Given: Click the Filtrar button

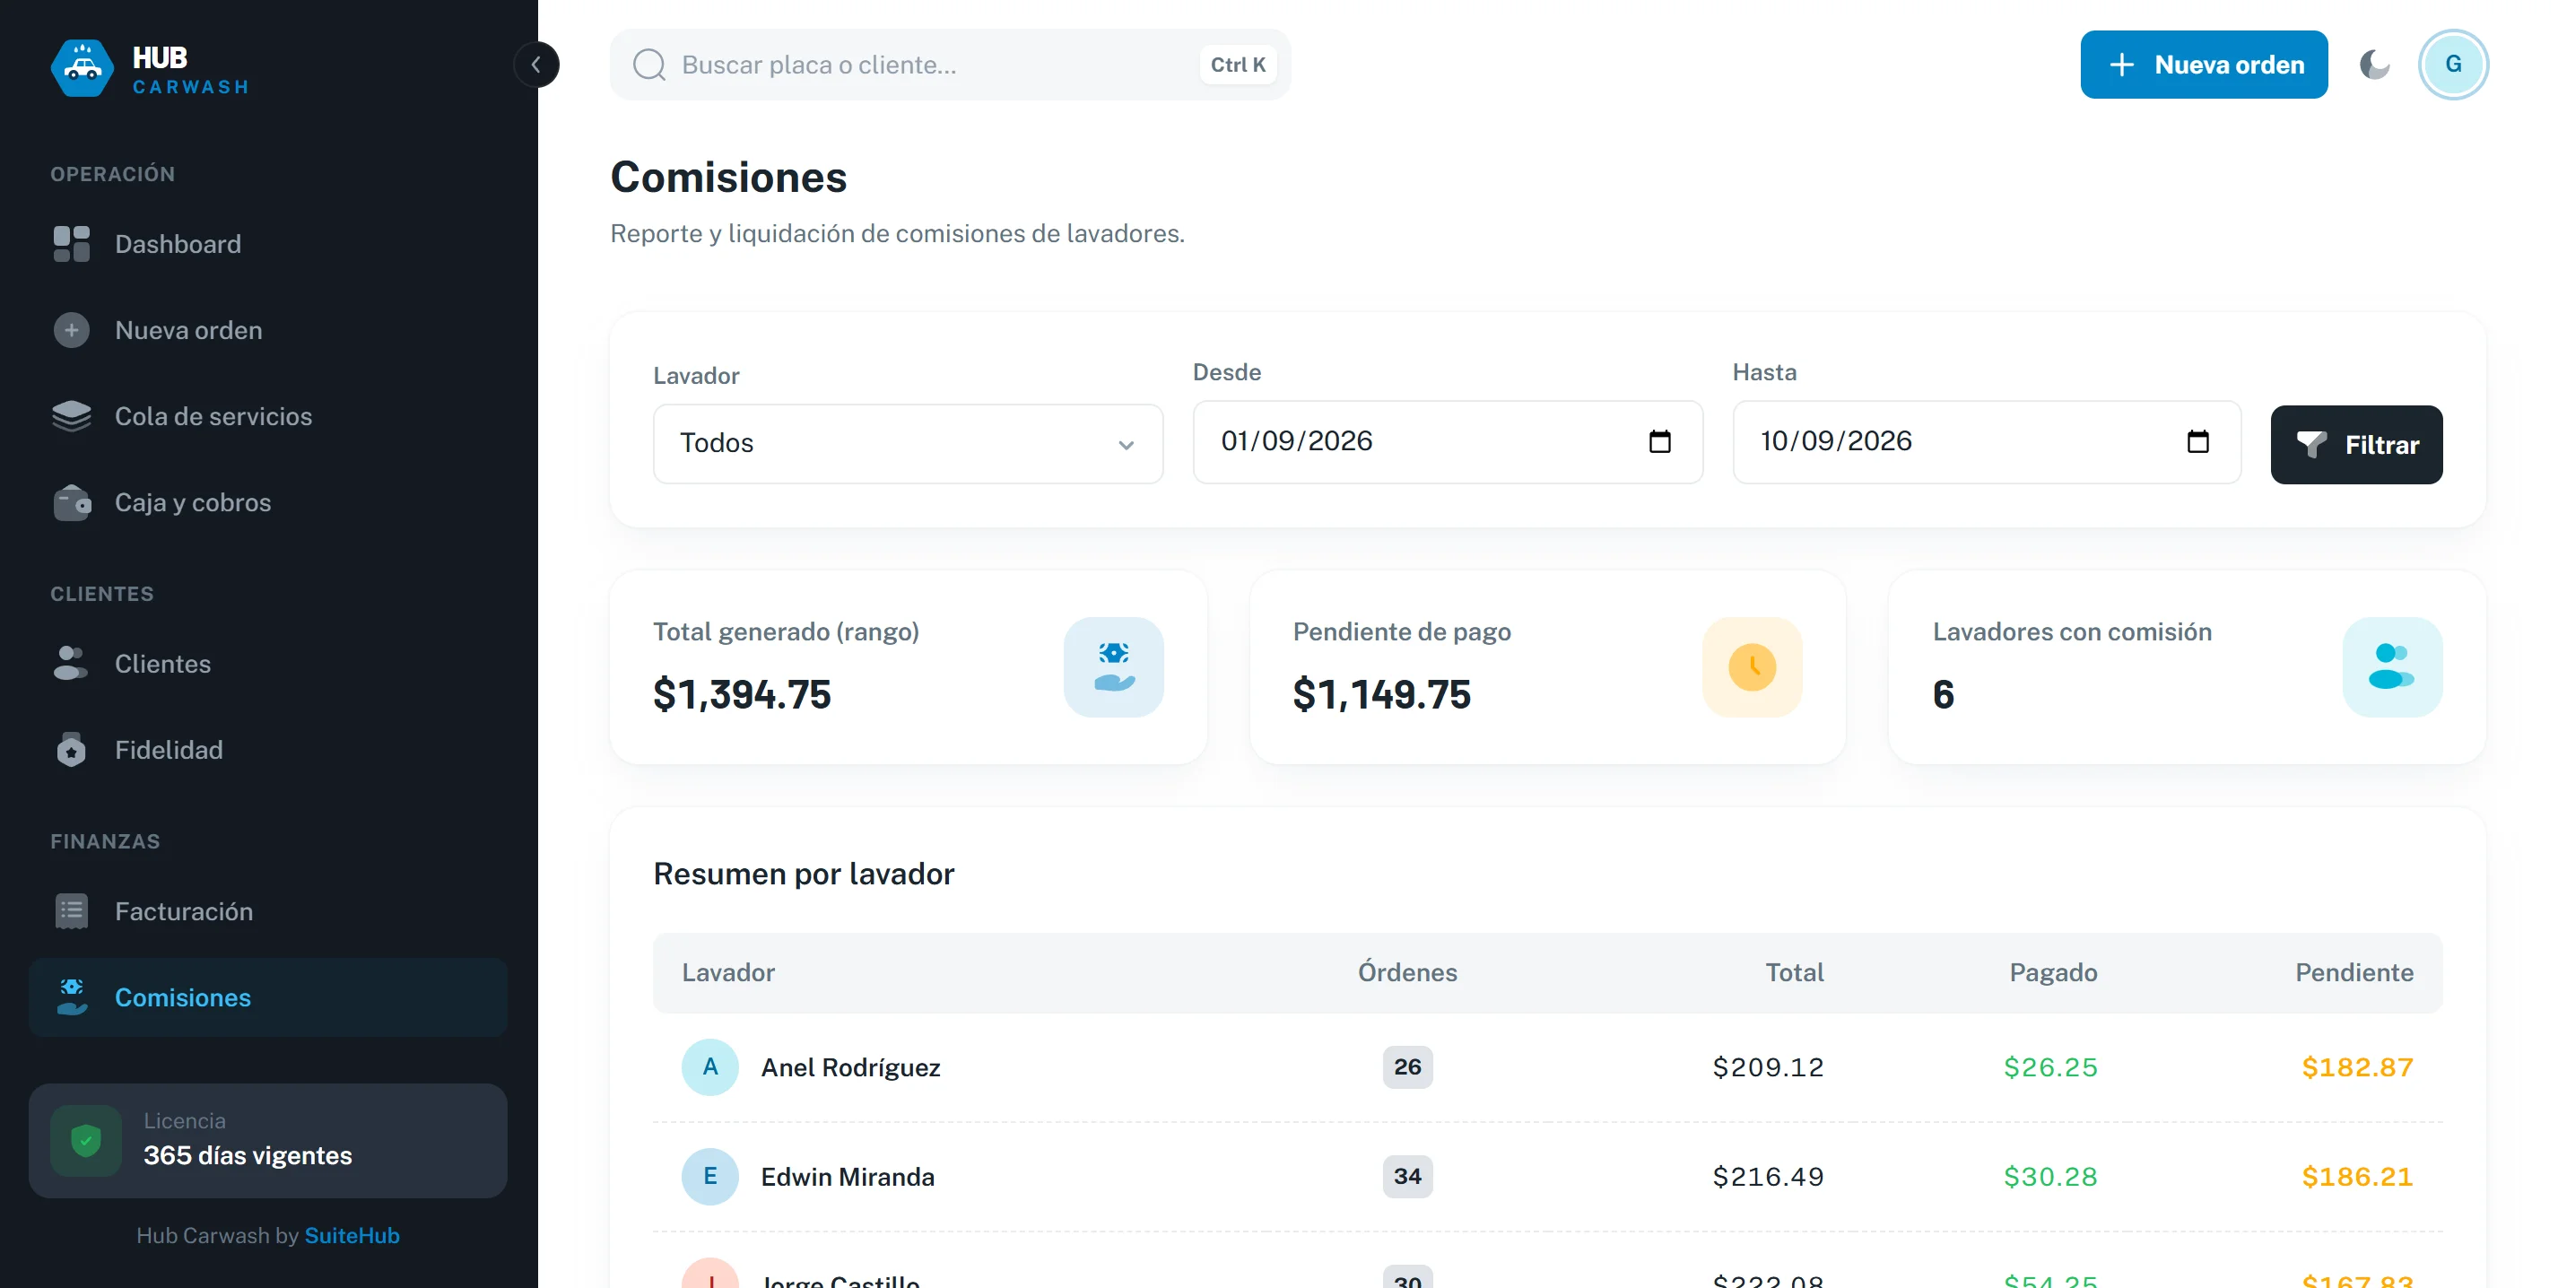Looking at the screenshot, I should 2356,445.
